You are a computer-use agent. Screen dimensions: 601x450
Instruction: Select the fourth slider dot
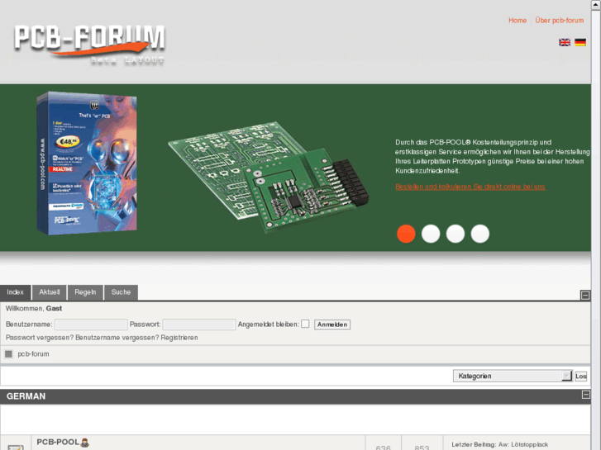[x=479, y=234]
